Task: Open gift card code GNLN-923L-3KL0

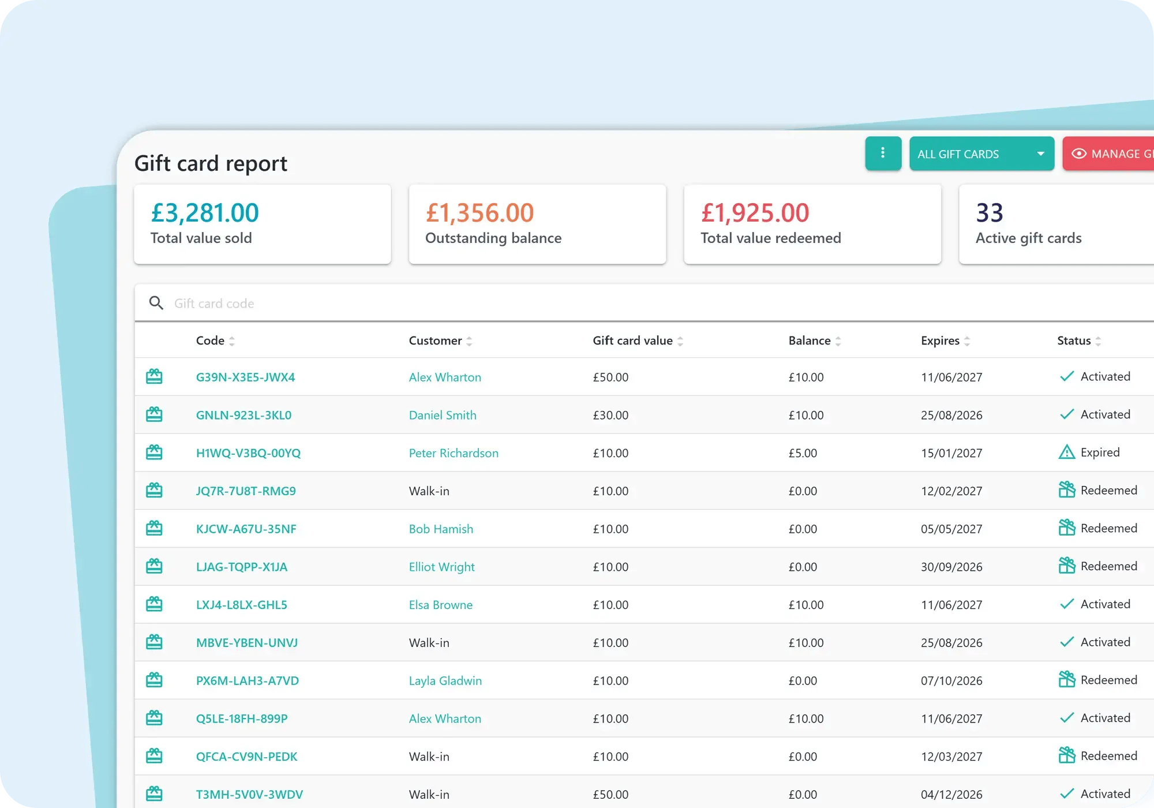Action: (243, 415)
